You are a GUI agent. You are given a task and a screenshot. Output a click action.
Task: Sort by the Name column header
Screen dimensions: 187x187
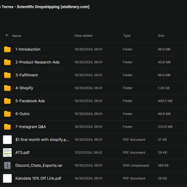[x=16, y=36]
